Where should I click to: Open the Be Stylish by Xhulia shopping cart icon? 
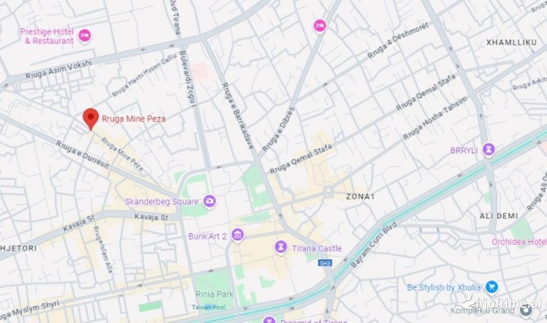(x=492, y=287)
